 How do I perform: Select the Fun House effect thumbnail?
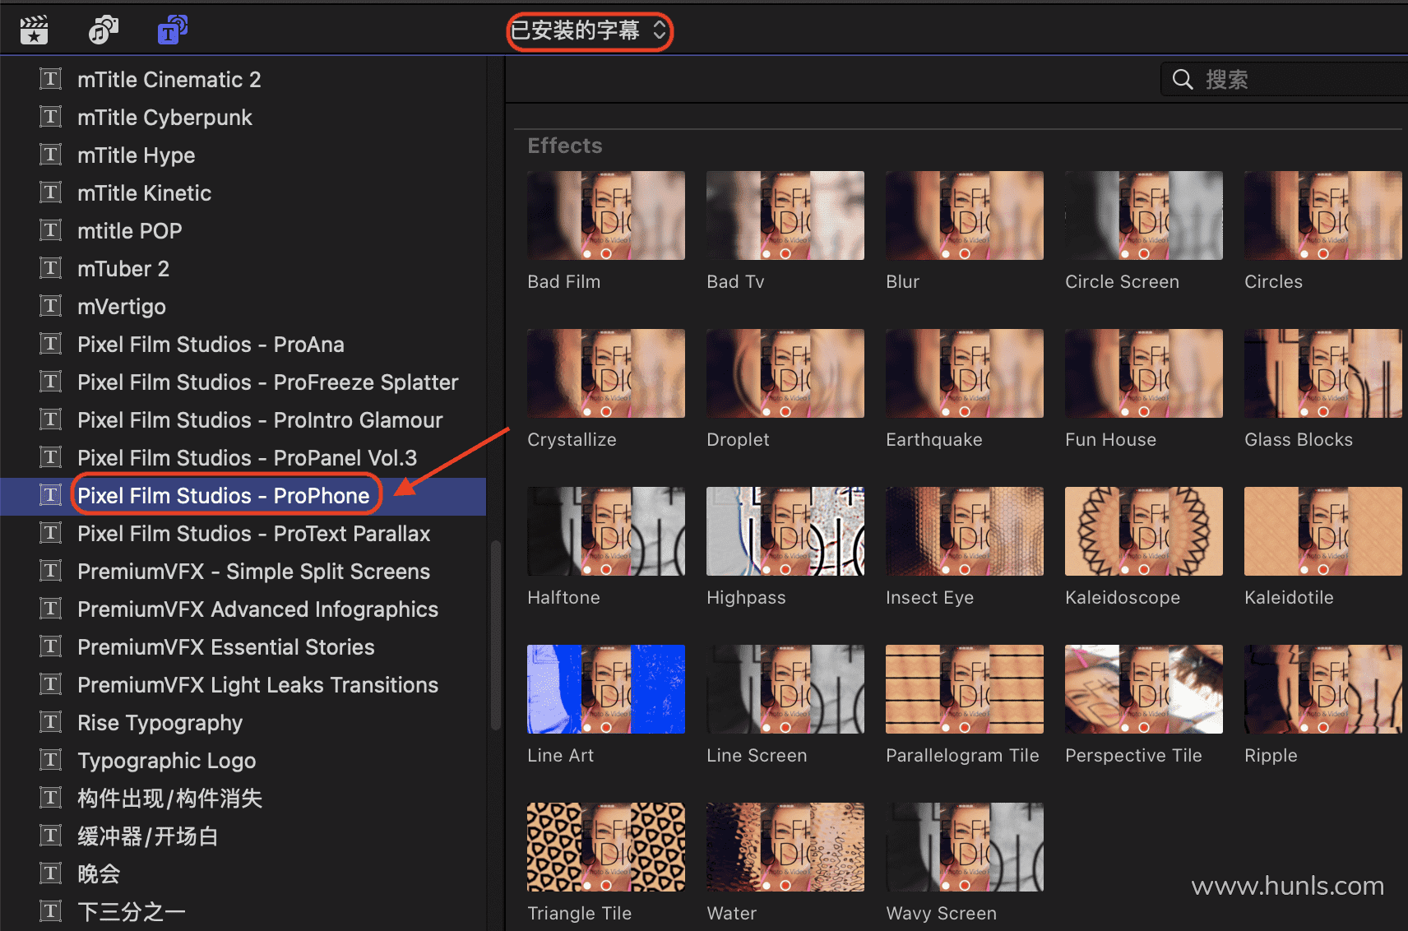click(x=1144, y=373)
